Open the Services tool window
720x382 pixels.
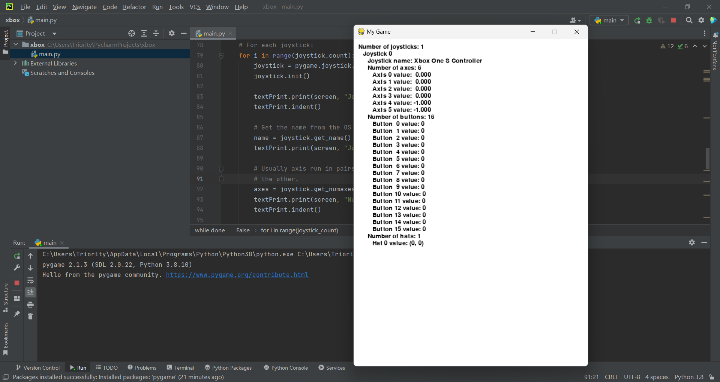[x=331, y=368]
